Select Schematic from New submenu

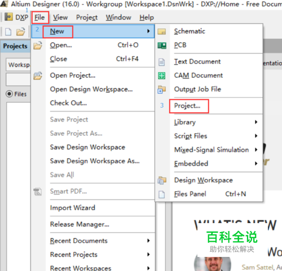tap(209, 31)
